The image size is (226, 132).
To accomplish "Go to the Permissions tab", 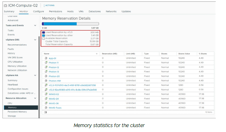I will click(56, 11).
